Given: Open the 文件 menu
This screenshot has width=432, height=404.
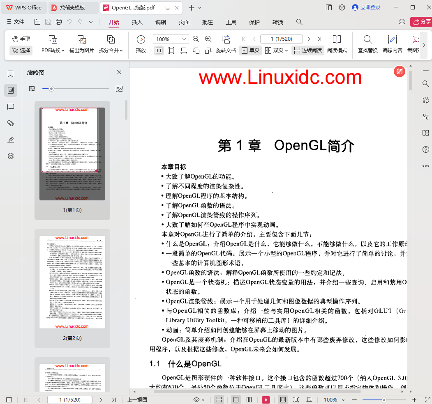Looking at the screenshot, I should coord(16,22).
